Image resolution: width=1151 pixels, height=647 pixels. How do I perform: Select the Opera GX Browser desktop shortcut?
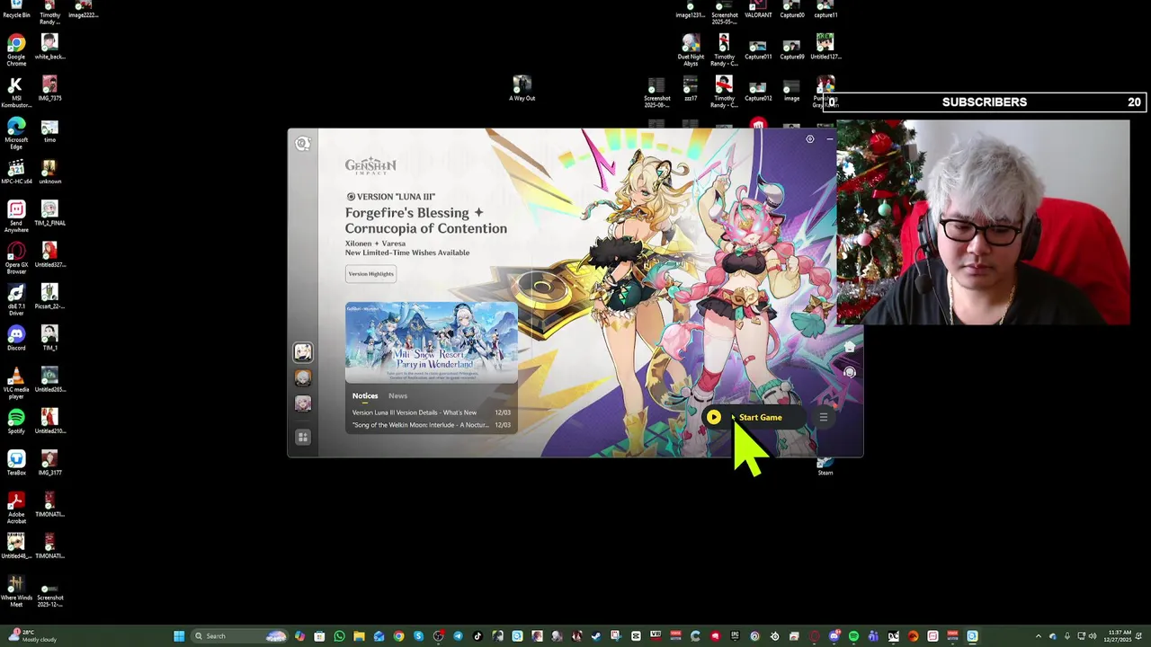point(16,258)
